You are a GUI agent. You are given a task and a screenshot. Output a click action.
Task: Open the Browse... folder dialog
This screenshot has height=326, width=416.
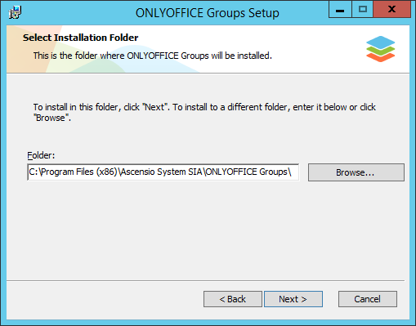click(x=356, y=172)
